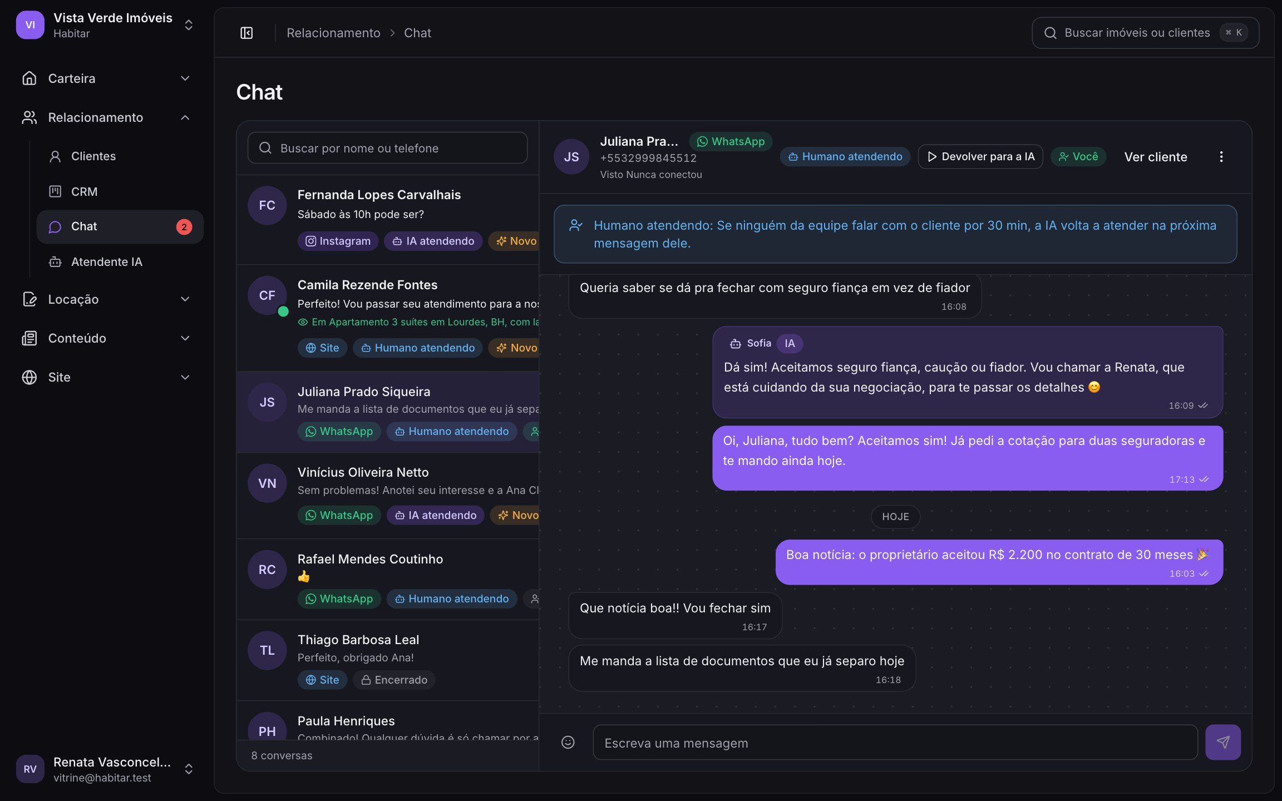Open Vinícius Oliveira Netto conversation

coord(388,496)
